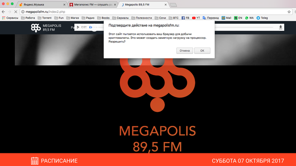
Task: Open the YT YouTube bookmark
Action: click(196, 18)
